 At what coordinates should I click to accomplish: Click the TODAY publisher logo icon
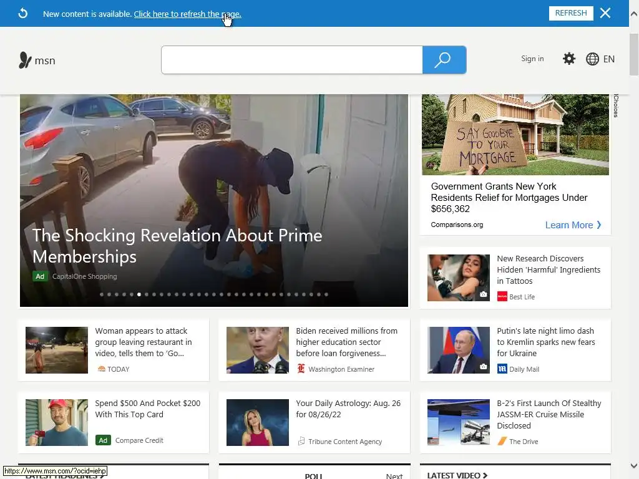tap(102, 369)
